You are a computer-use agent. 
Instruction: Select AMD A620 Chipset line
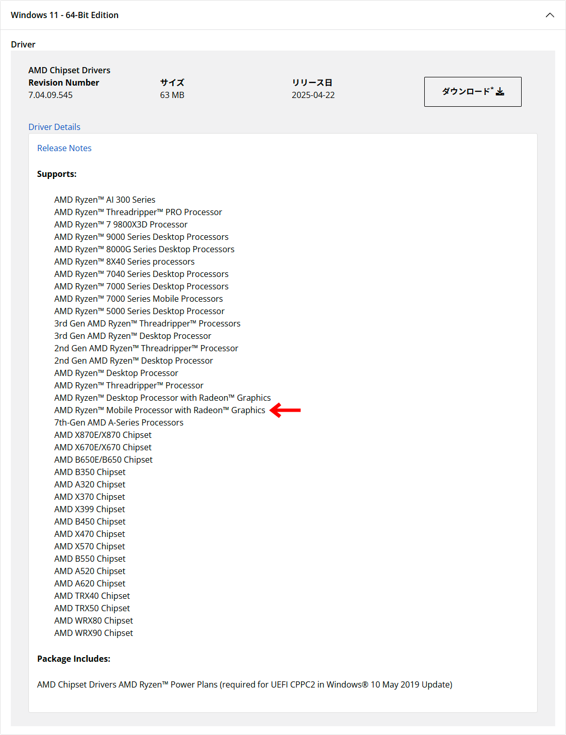[x=90, y=583]
